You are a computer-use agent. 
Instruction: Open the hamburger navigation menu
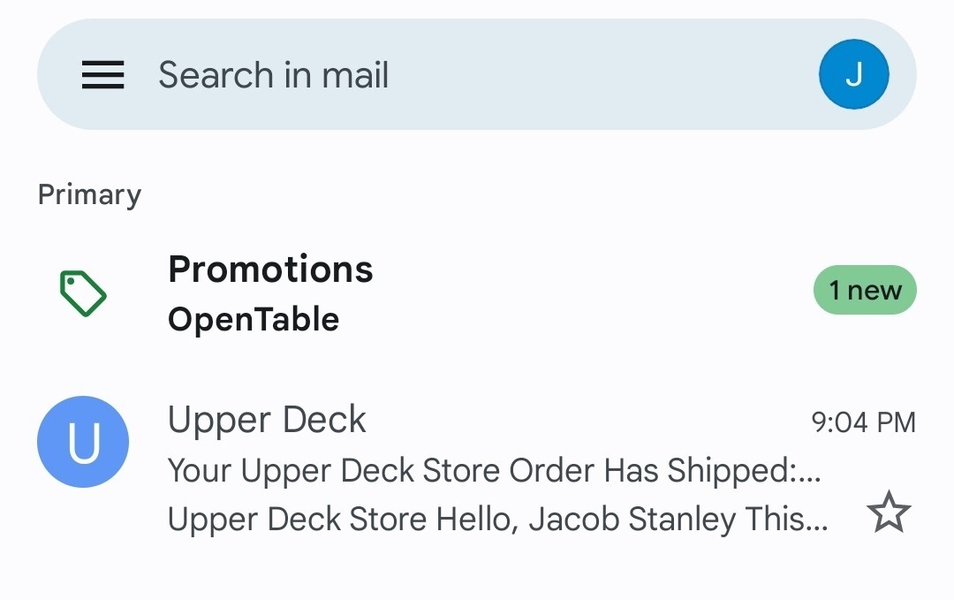pos(102,75)
